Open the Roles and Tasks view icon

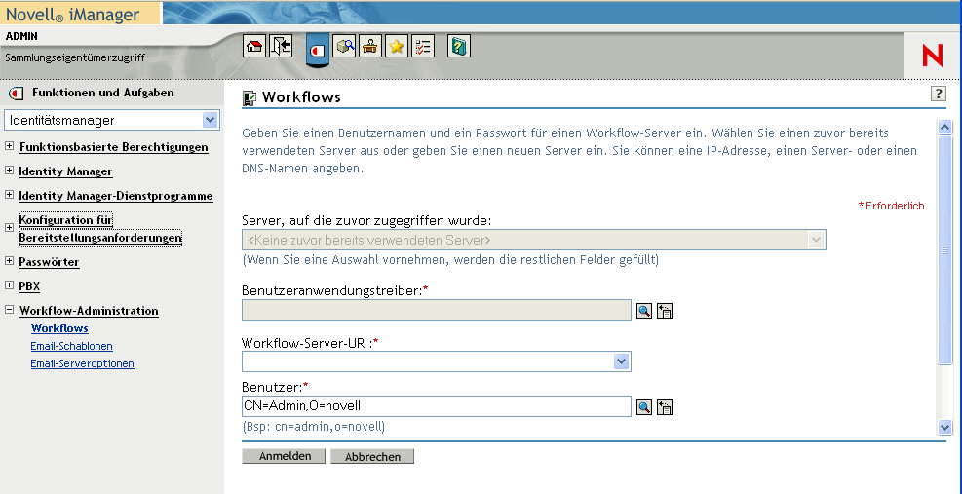[318, 51]
